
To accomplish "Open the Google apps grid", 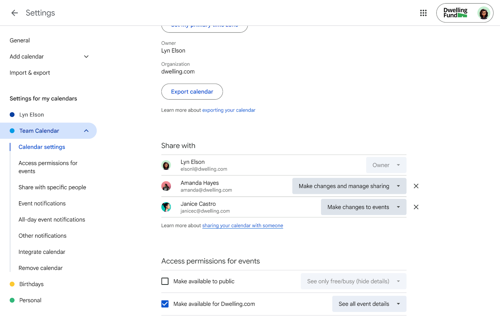I will (x=423, y=13).
